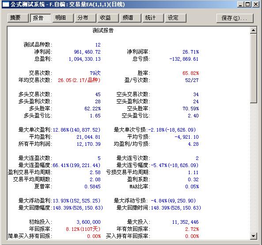Viewport: 262px width, 245px height.
Task: View the 统计 tab
Action: pos(153,18)
